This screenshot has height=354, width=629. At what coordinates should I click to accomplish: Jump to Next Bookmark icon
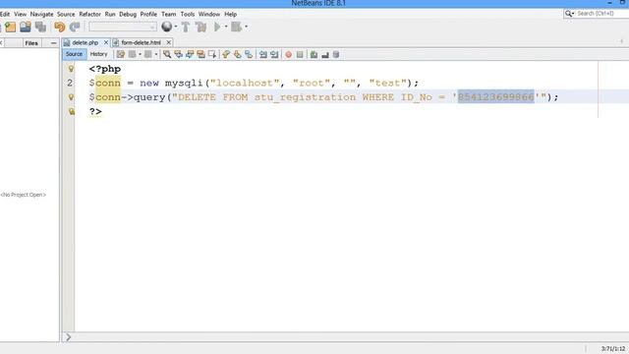(237, 54)
